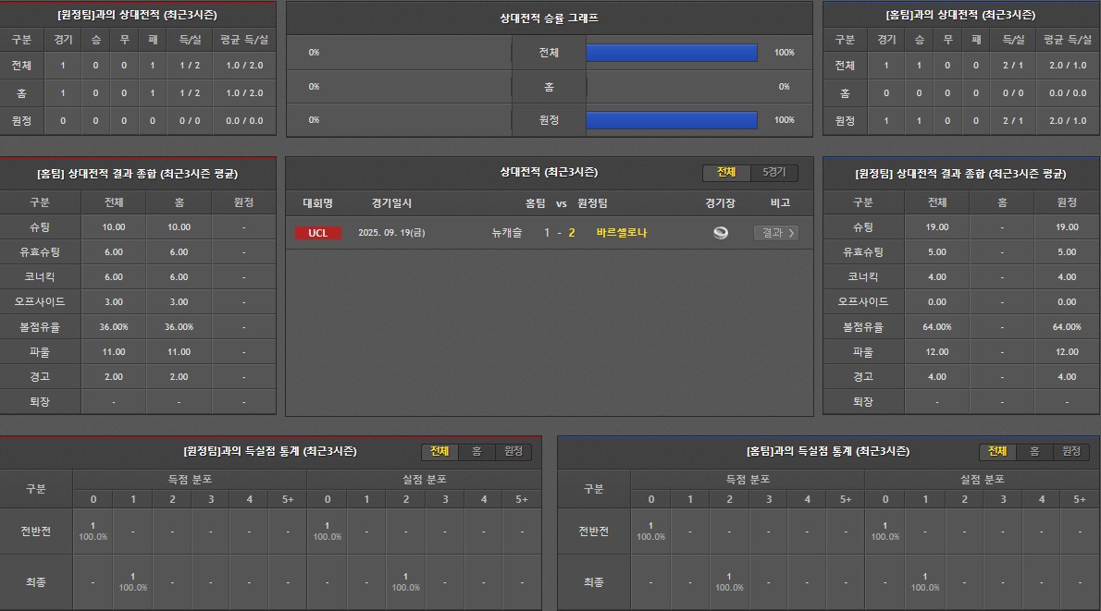This screenshot has height=611, width=1101.
Task: Switch head-to-head list to 5경기 tab
Action: click(773, 173)
